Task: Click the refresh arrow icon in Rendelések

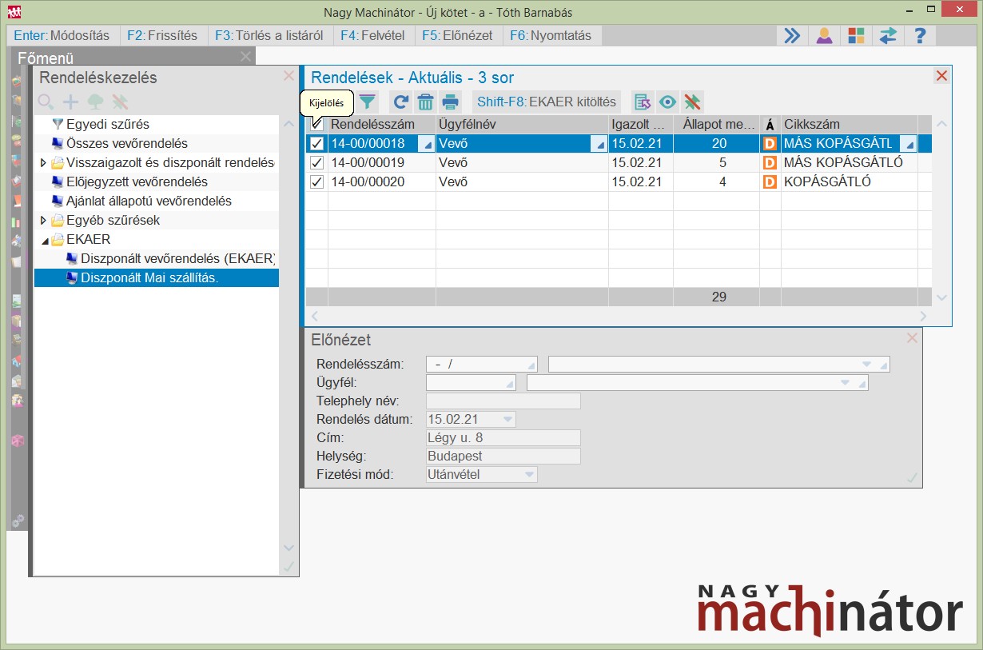Action: click(x=401, y=102)
